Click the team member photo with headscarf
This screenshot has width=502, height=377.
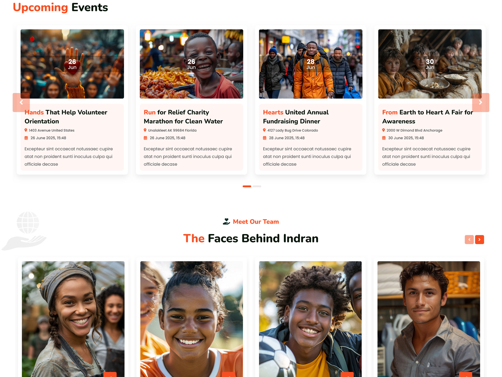coord(73,319)
